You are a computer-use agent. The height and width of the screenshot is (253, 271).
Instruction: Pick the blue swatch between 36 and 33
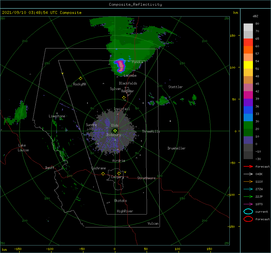248,110
